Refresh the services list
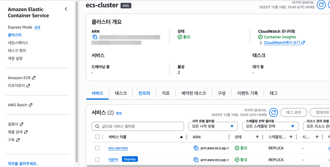 pyautogui.click(x=273, y=112)
